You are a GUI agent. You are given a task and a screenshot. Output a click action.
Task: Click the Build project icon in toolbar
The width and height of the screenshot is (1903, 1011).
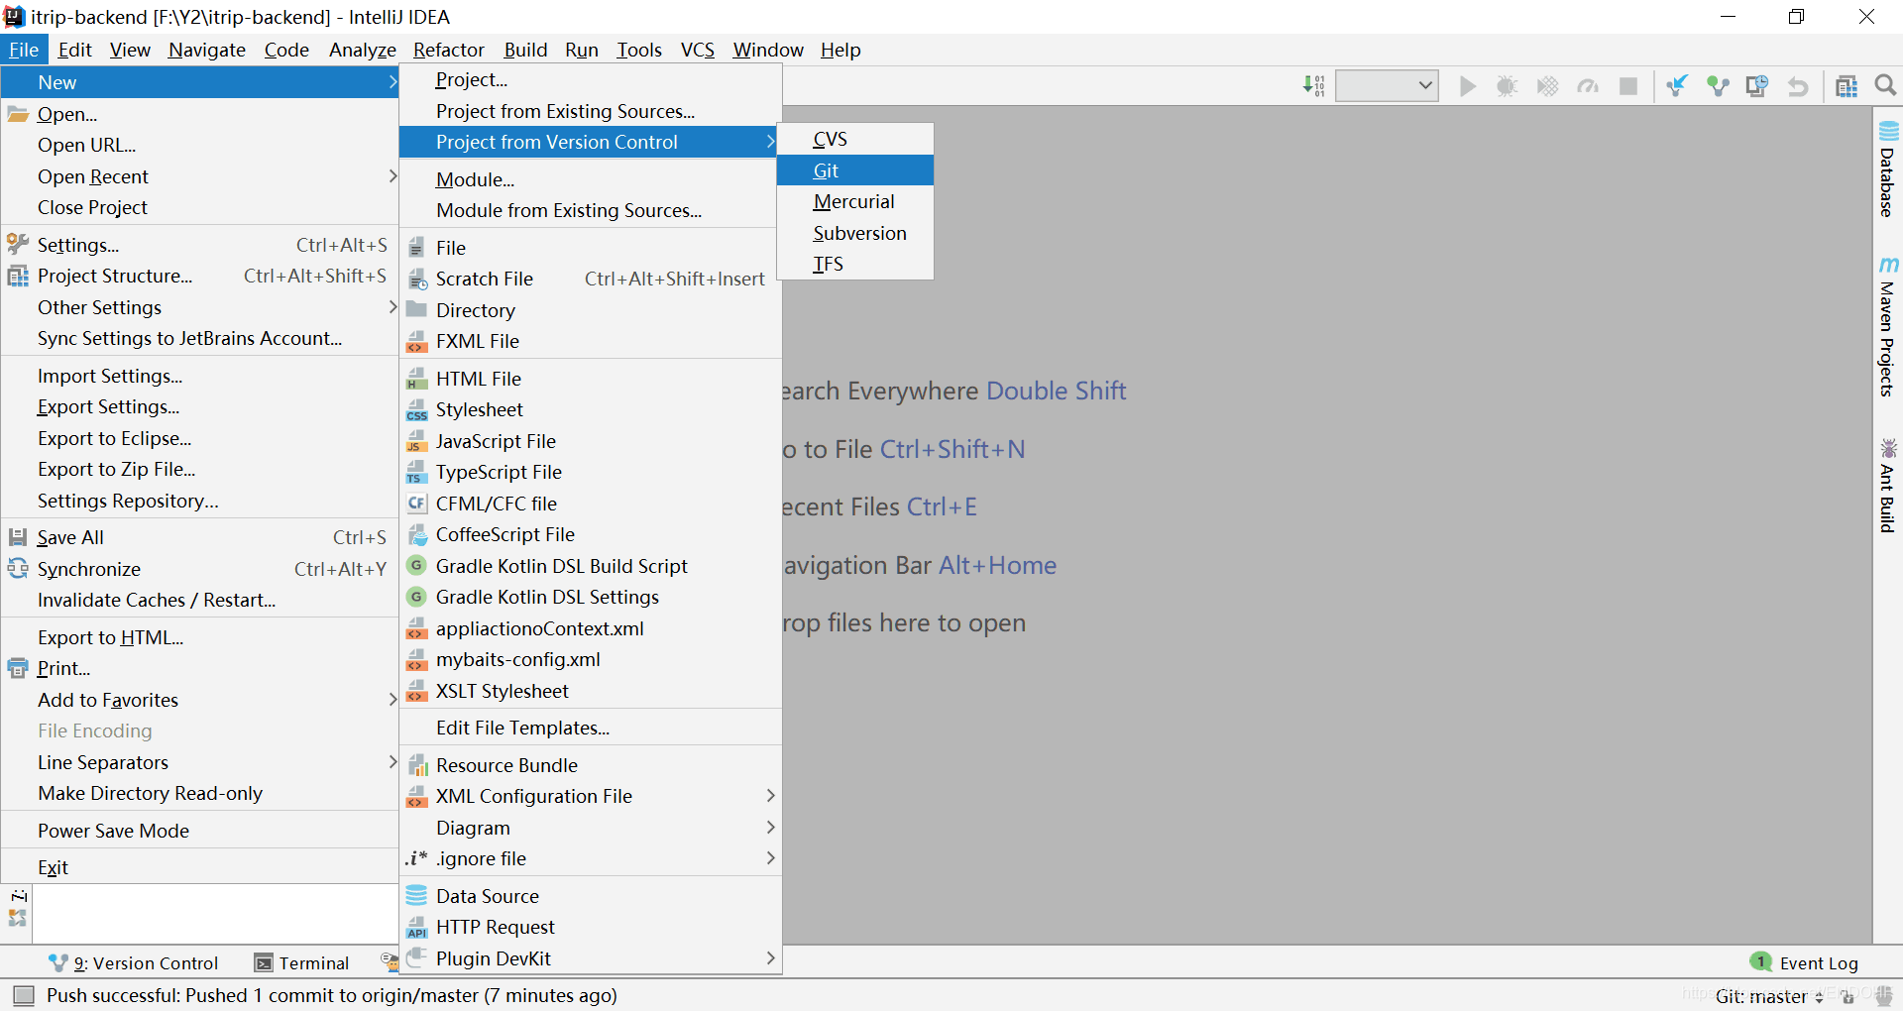1313,86
